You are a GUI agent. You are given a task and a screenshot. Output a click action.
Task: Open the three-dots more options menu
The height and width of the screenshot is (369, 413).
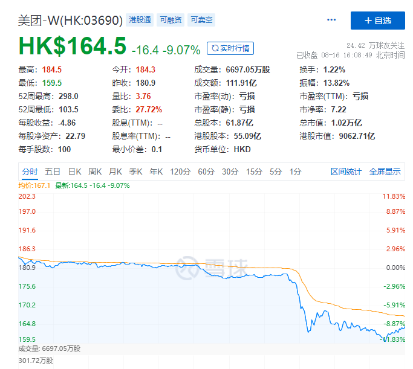331,20
